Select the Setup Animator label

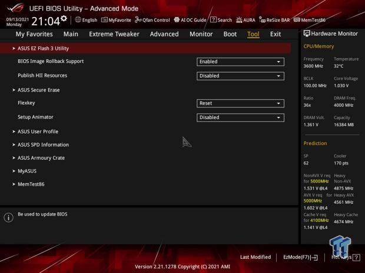pyautogui.click(x=35, y=117)
